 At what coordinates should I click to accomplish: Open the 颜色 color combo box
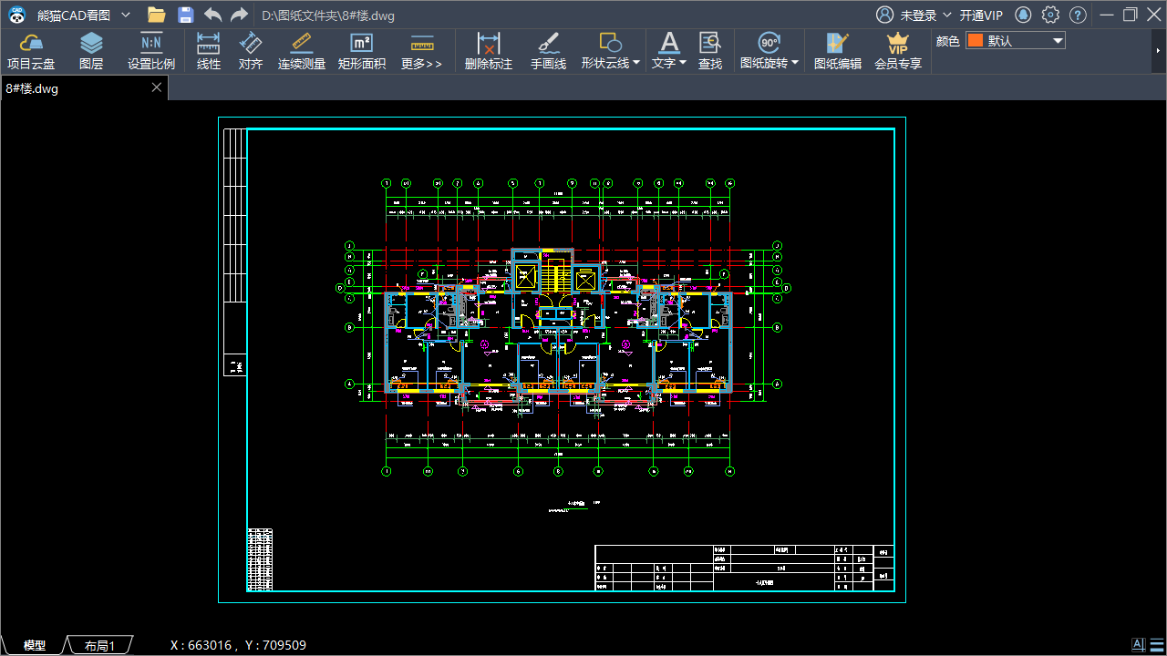1015,41
